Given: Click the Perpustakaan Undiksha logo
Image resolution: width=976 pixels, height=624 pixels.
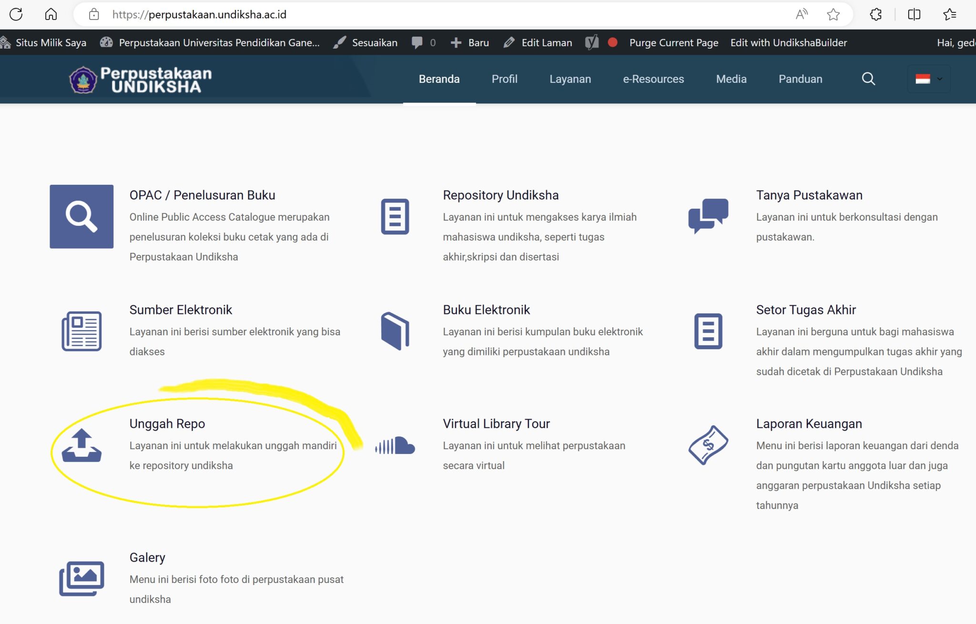Looking at the screenshot, I should point(141,80).
